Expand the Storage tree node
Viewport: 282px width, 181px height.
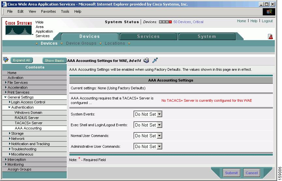10,133
